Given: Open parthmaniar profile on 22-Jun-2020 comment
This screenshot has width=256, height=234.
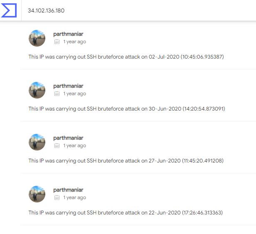Looking at the screenshot, I should (68, 190).
